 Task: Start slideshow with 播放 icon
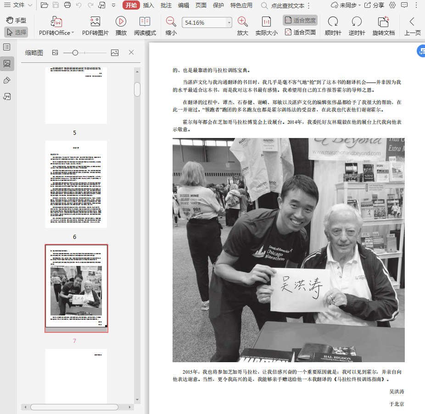[x=121, y=22]
